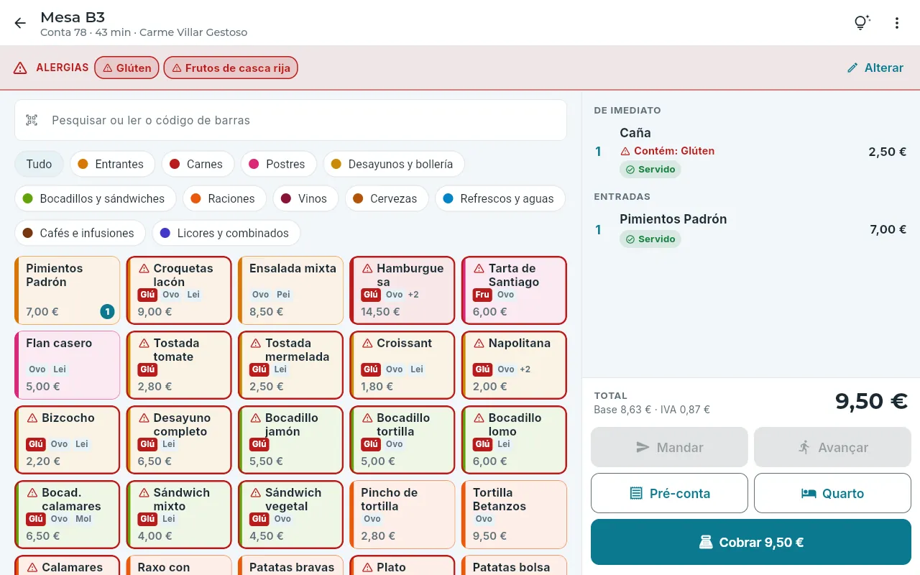Tap the barcode scanner icon

coord(32,120)
